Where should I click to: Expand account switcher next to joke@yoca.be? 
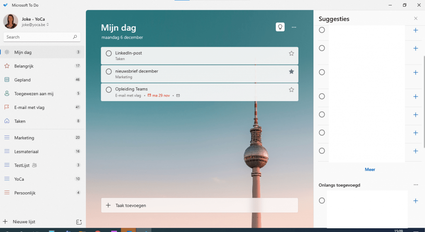(x=48, y=24)
